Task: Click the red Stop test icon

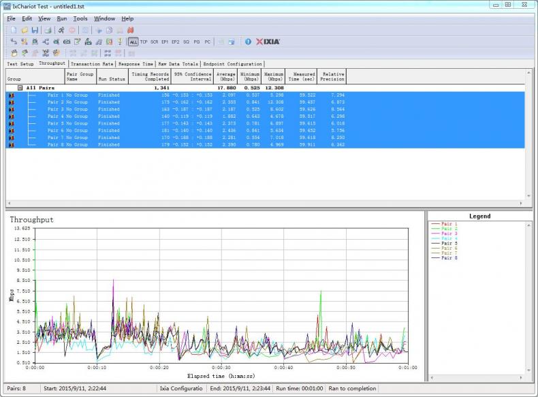Action: pos(72,30)
